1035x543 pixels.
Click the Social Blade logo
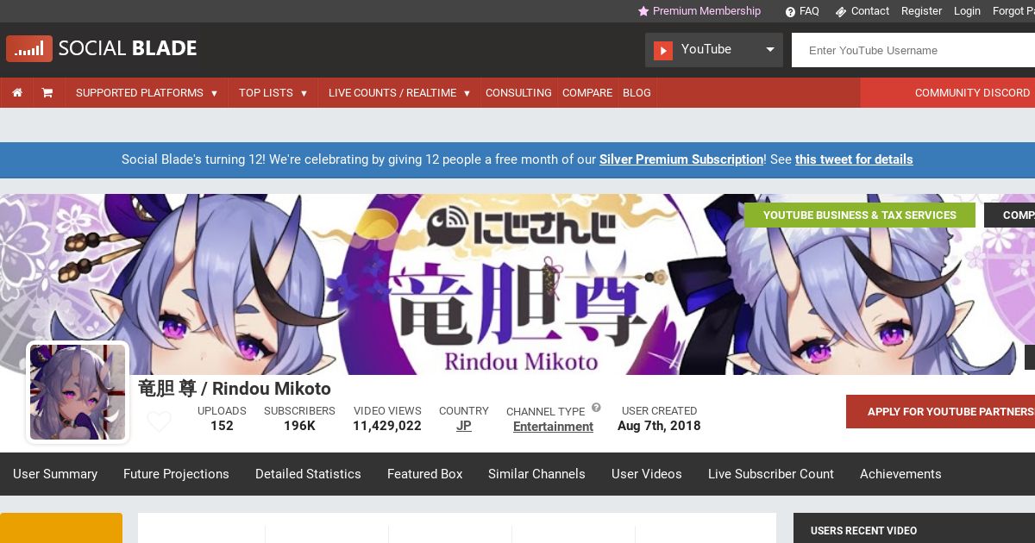102,49
